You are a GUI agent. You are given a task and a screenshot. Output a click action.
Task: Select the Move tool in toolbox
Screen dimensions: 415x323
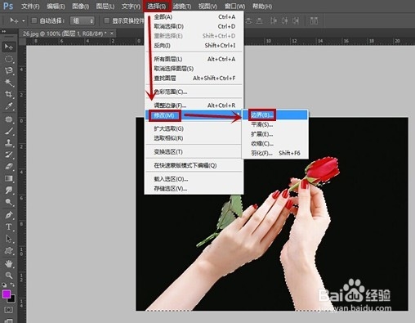(9, 47)
